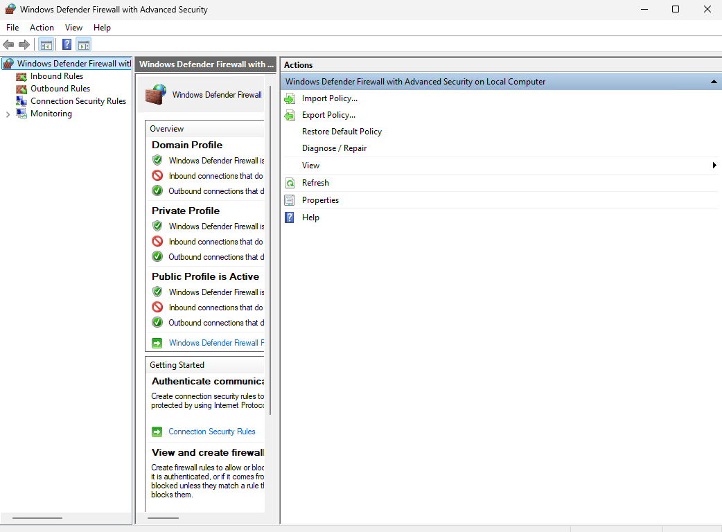Click the Domain Profile green shield icon
Image resolution: width=722 pixels, height=532 pixels.
click(157, 160)
